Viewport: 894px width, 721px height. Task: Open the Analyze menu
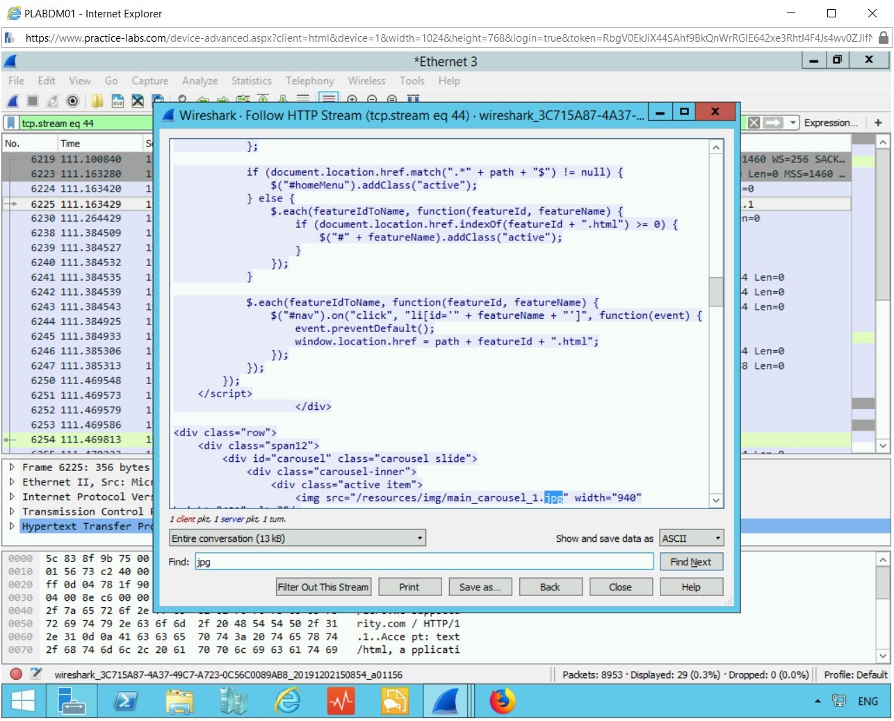[200, 81]
